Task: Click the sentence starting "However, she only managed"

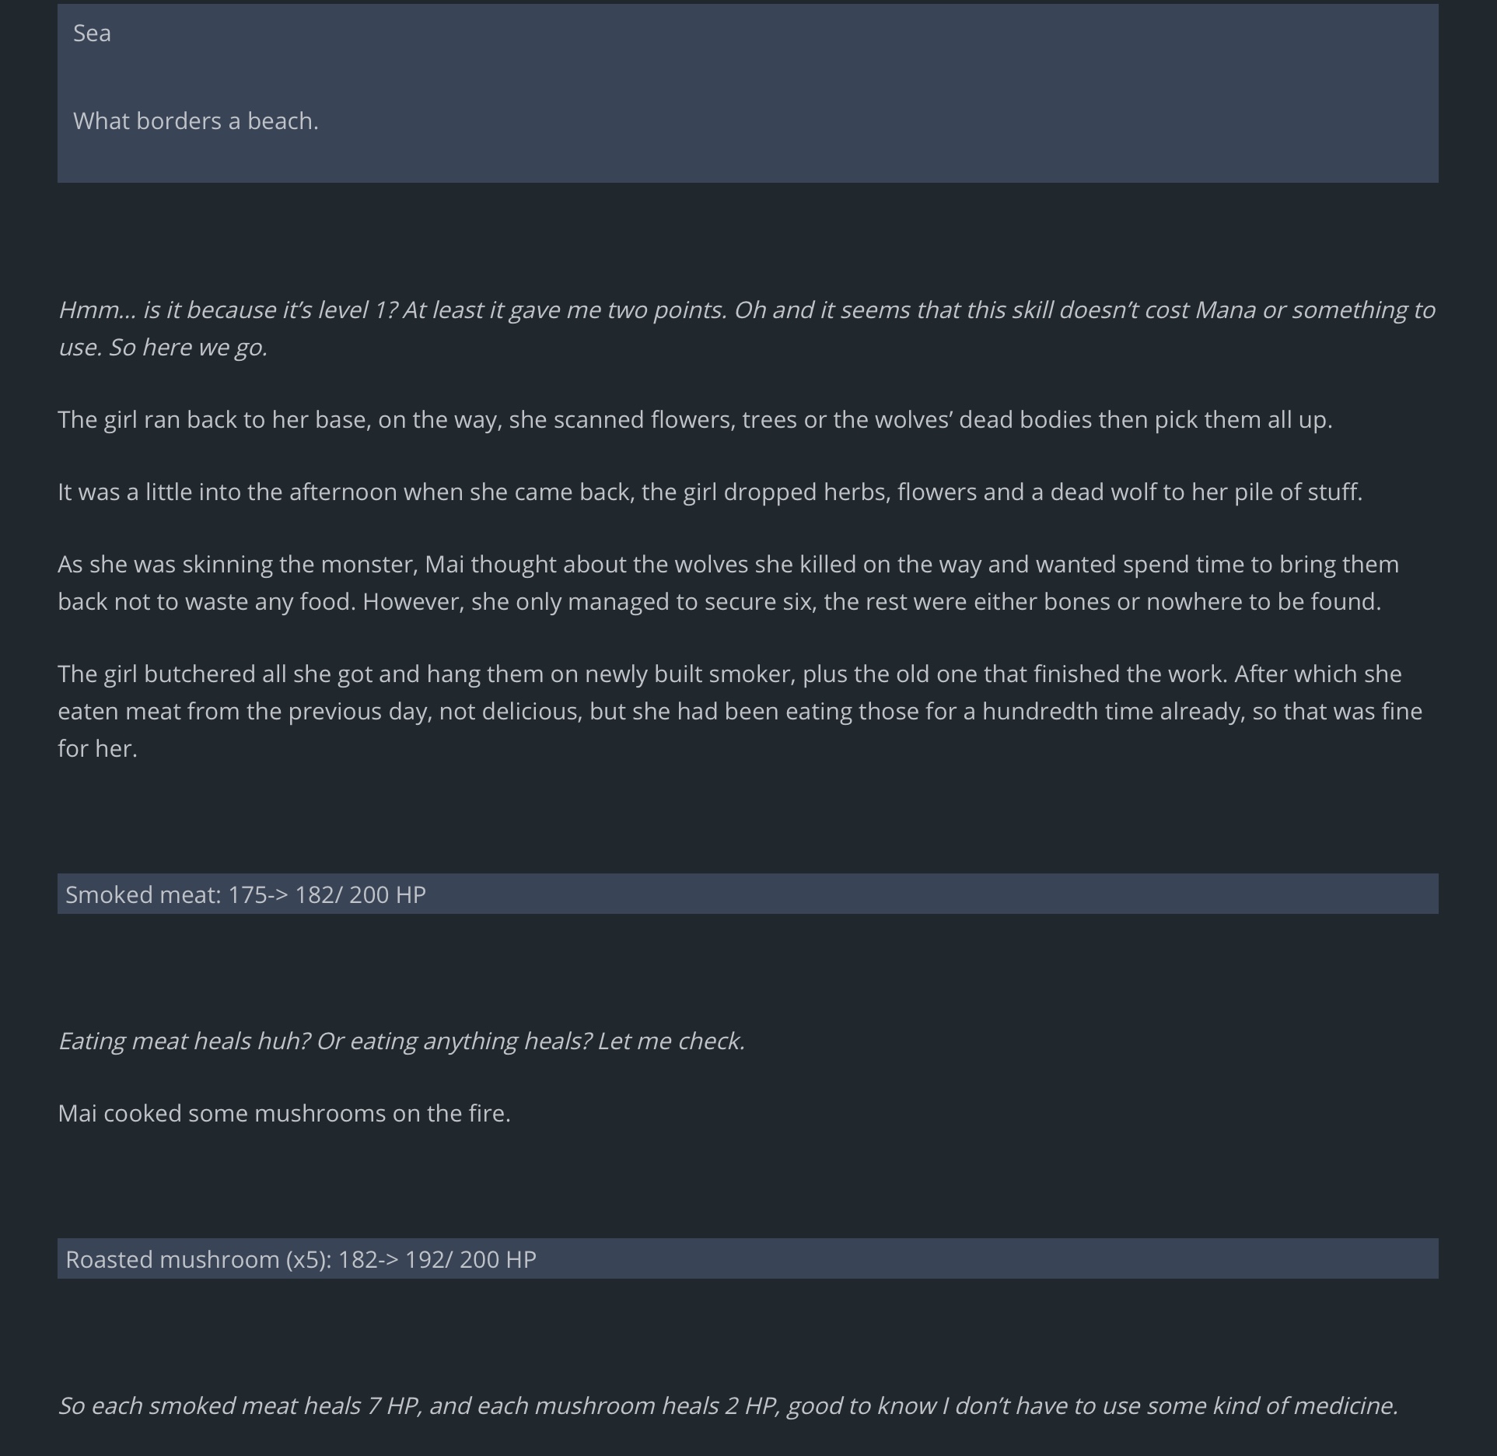Action: (x=871, y=602)
